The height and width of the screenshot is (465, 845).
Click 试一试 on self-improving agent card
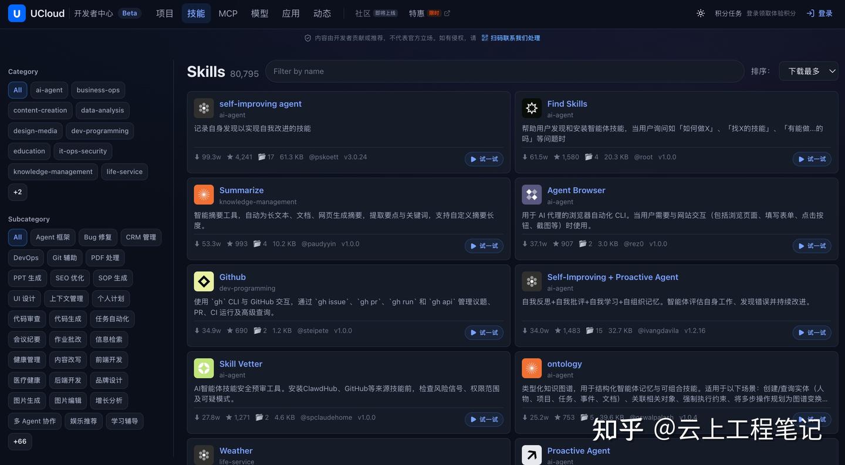(484, 159)
